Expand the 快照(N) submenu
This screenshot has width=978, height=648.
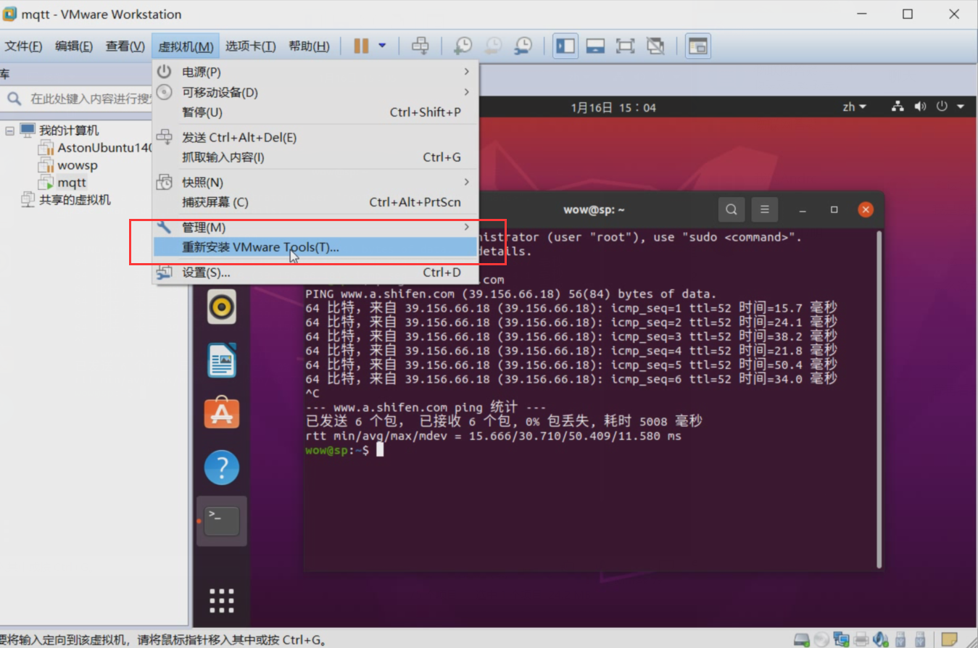click(315, 182)
